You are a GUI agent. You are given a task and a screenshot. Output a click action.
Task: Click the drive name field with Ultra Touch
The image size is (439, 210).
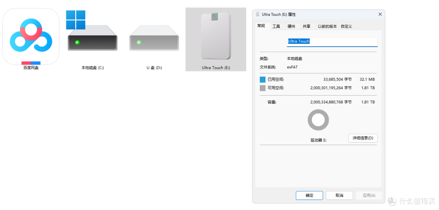pos(333,42)
